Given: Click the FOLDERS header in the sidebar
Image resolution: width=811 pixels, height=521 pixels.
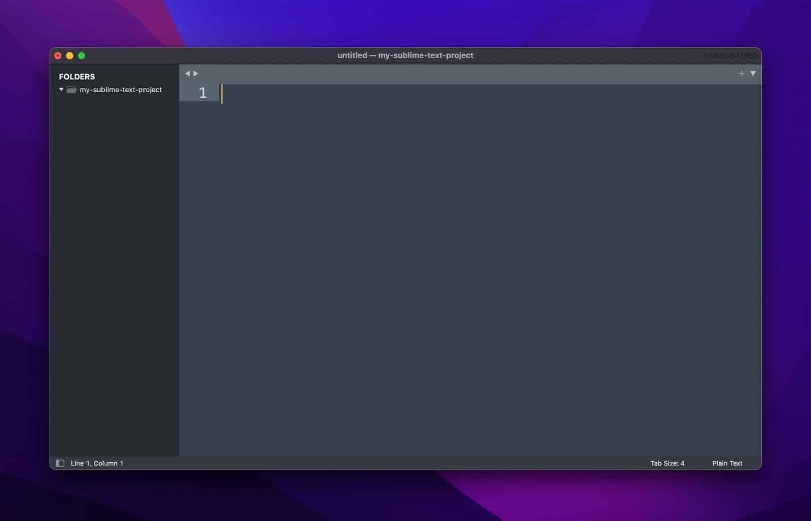Looking at the screenshot, I should point(77,77).
